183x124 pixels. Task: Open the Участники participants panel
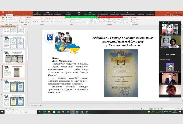point(68,13)
